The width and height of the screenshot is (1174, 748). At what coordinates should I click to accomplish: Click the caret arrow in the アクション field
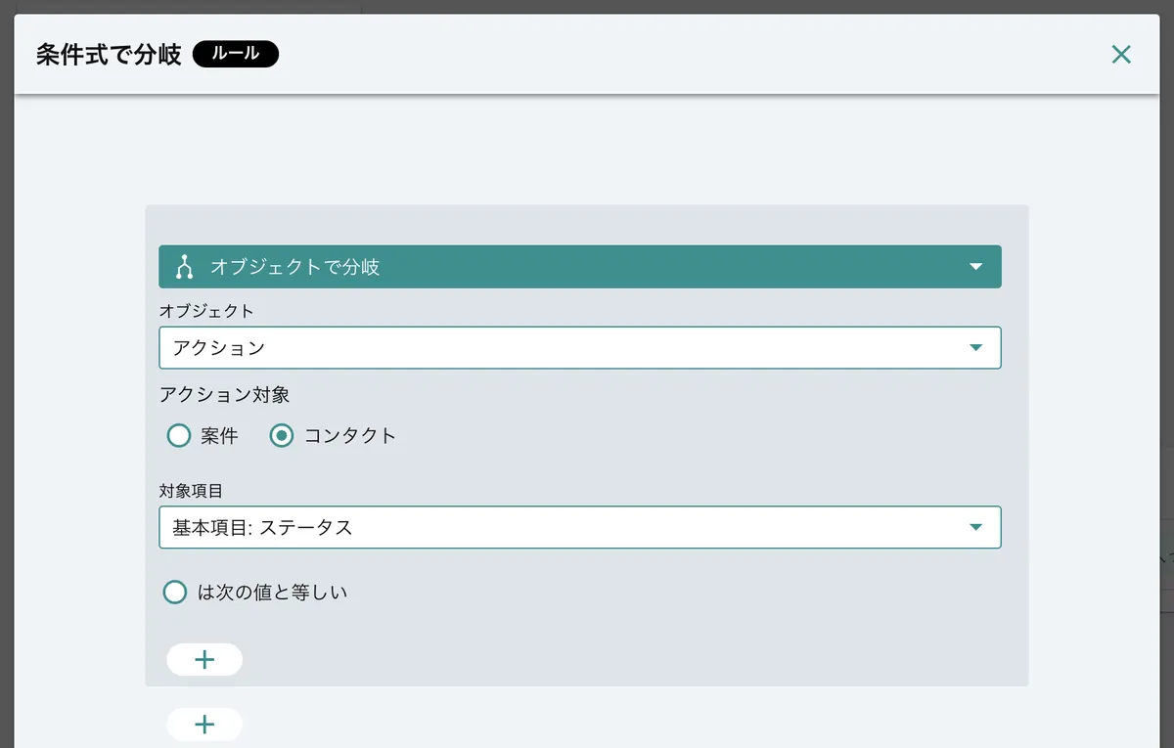point(974,348)
